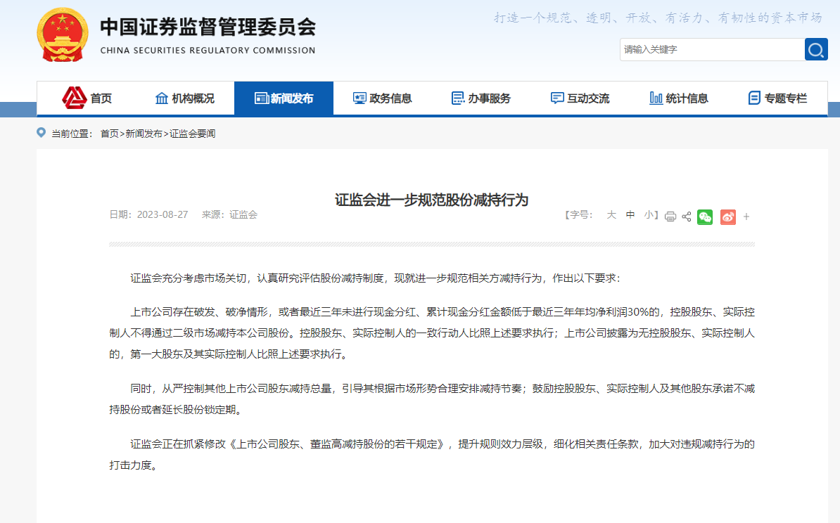Share the article via Weibo icon
Screen dimensions: 840x523
[728, 217]
